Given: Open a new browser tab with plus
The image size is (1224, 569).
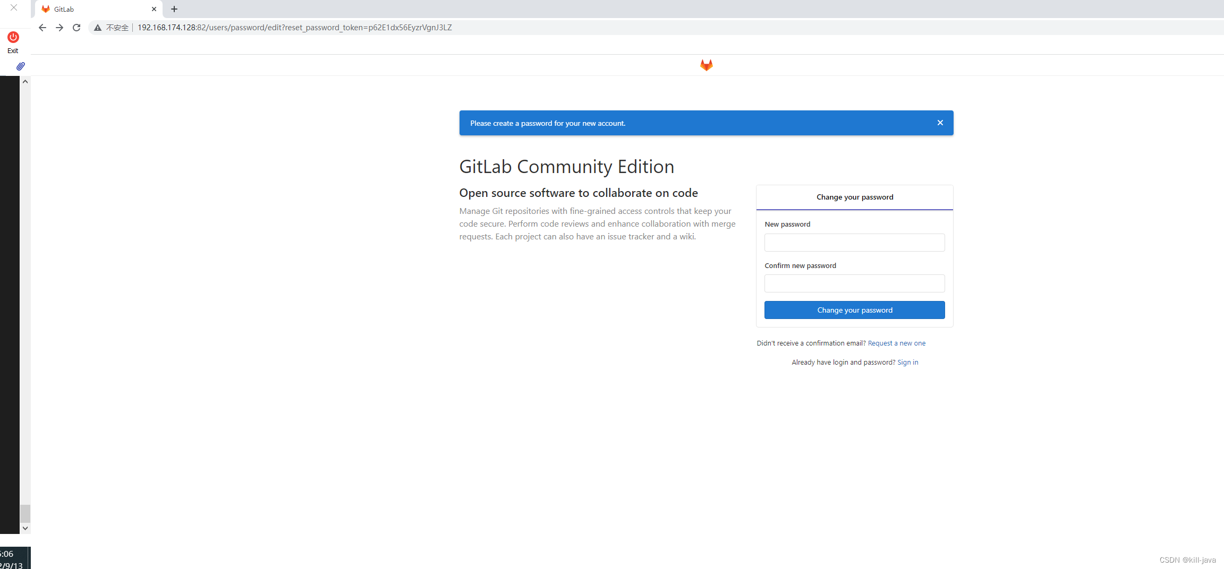Looking at the screenshot, I should point(174,9).
